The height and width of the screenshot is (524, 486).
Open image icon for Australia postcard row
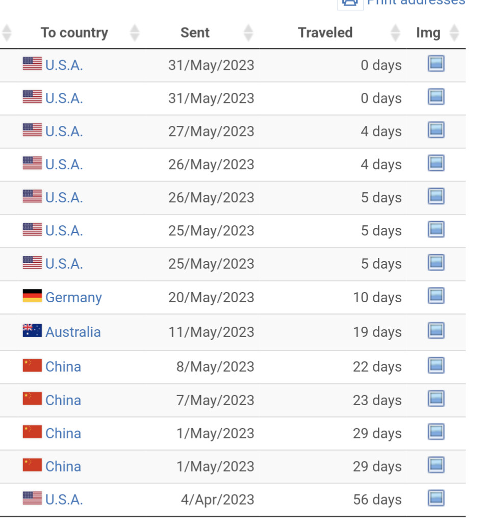[436, 331]
